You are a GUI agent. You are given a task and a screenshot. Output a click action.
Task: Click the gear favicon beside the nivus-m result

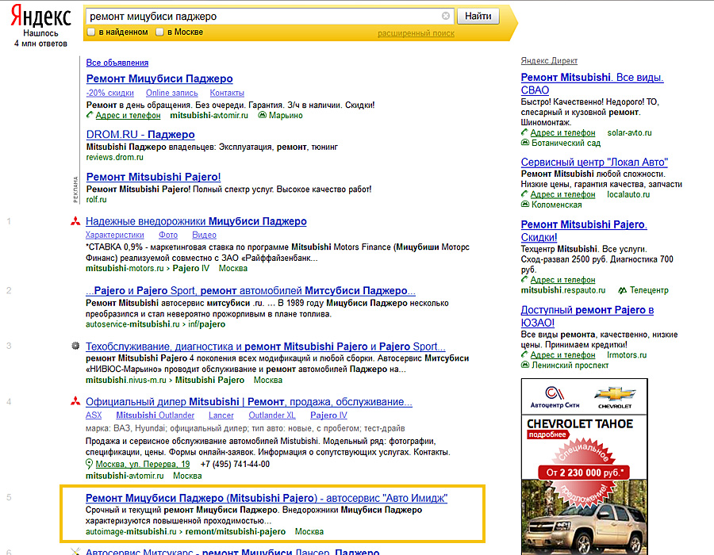point(75,346)
